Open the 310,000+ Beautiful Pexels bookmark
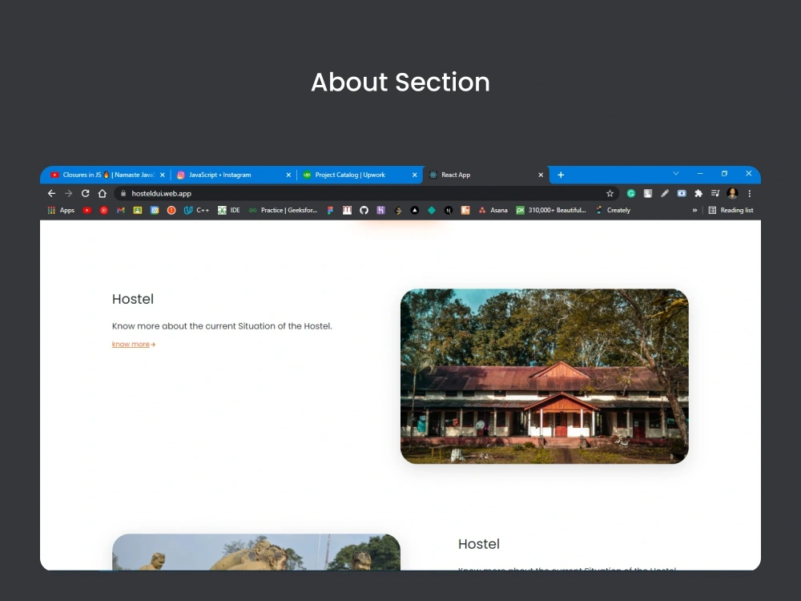801x601 pixels. [551, 210]
